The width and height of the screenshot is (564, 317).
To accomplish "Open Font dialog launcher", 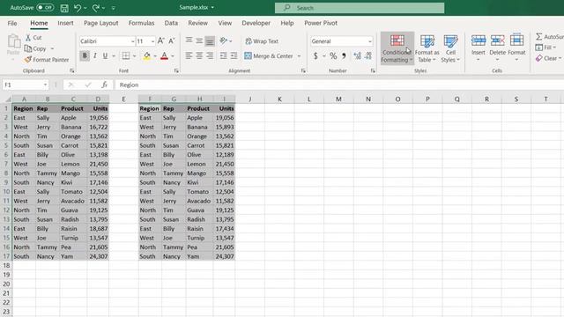I will 176,70.
